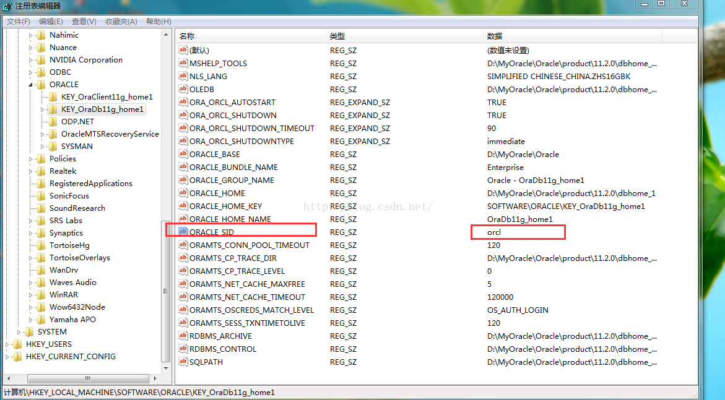Open the 查看(V) menu
The image size is (725, 400).
(x=84, y=21)
